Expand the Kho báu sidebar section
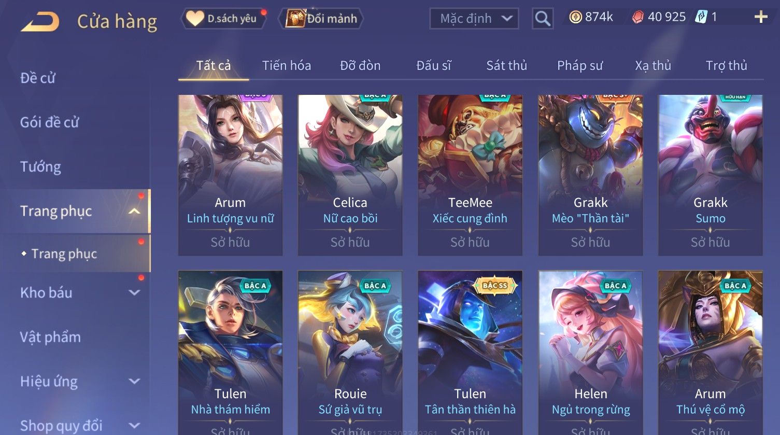 (x=134, y=292)
